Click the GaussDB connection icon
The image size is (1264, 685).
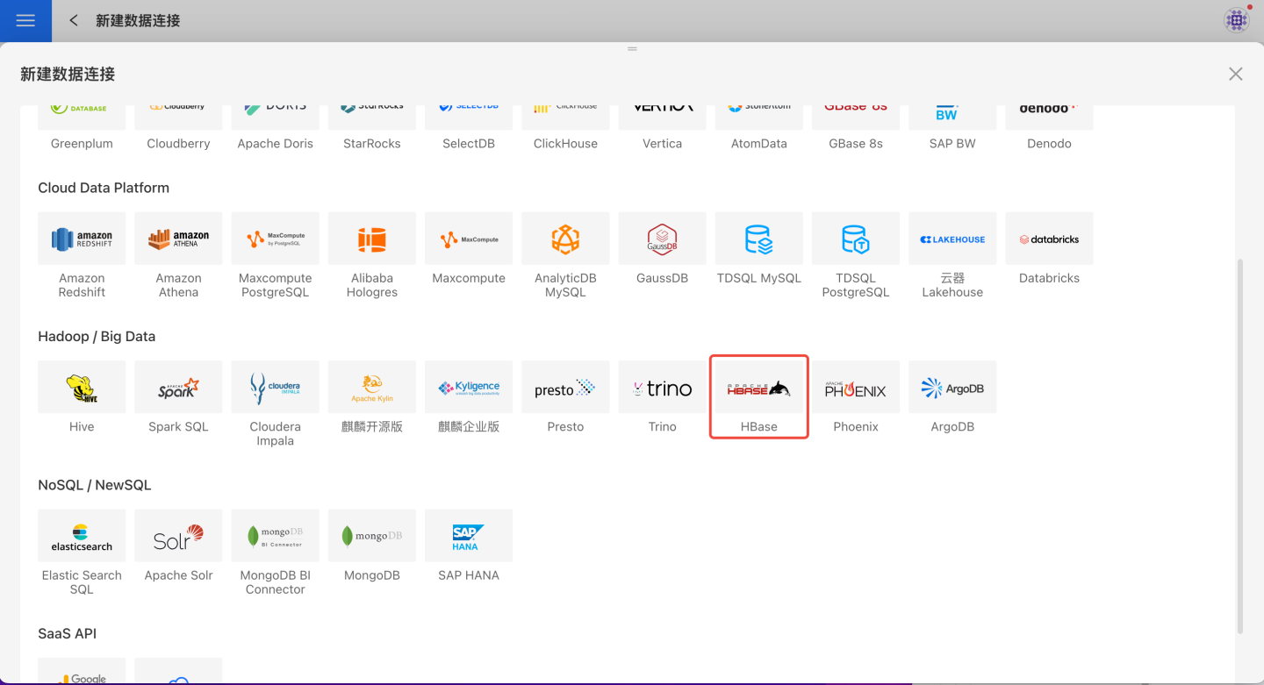pos(662,239)
